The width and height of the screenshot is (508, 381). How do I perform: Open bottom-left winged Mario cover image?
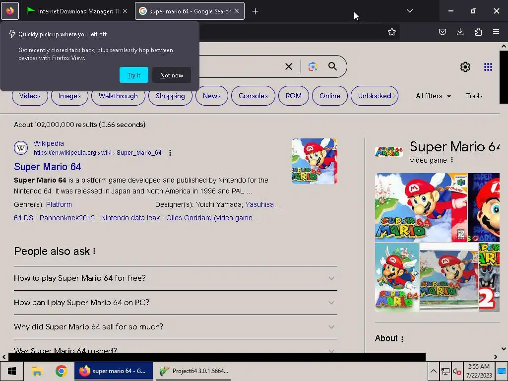click(x=397, y=277)
